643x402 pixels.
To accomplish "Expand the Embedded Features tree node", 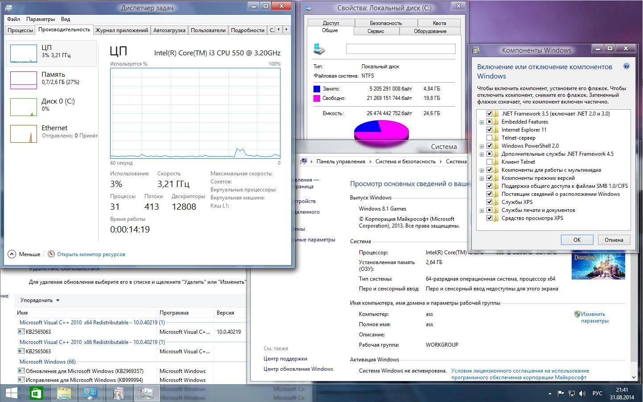I will [x=482, y=122].
